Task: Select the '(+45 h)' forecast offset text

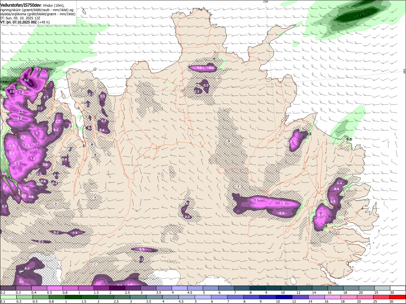Action: point(44,22)
